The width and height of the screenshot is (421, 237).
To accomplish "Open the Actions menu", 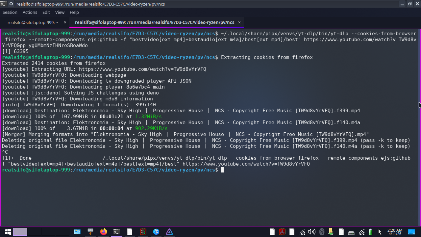I will (x=30, y=12).
